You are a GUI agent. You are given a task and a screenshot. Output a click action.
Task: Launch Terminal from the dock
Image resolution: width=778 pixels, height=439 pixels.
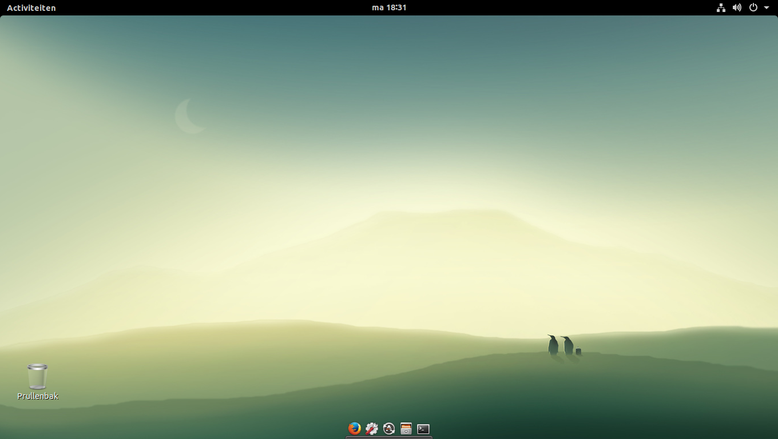coord(423,429)
